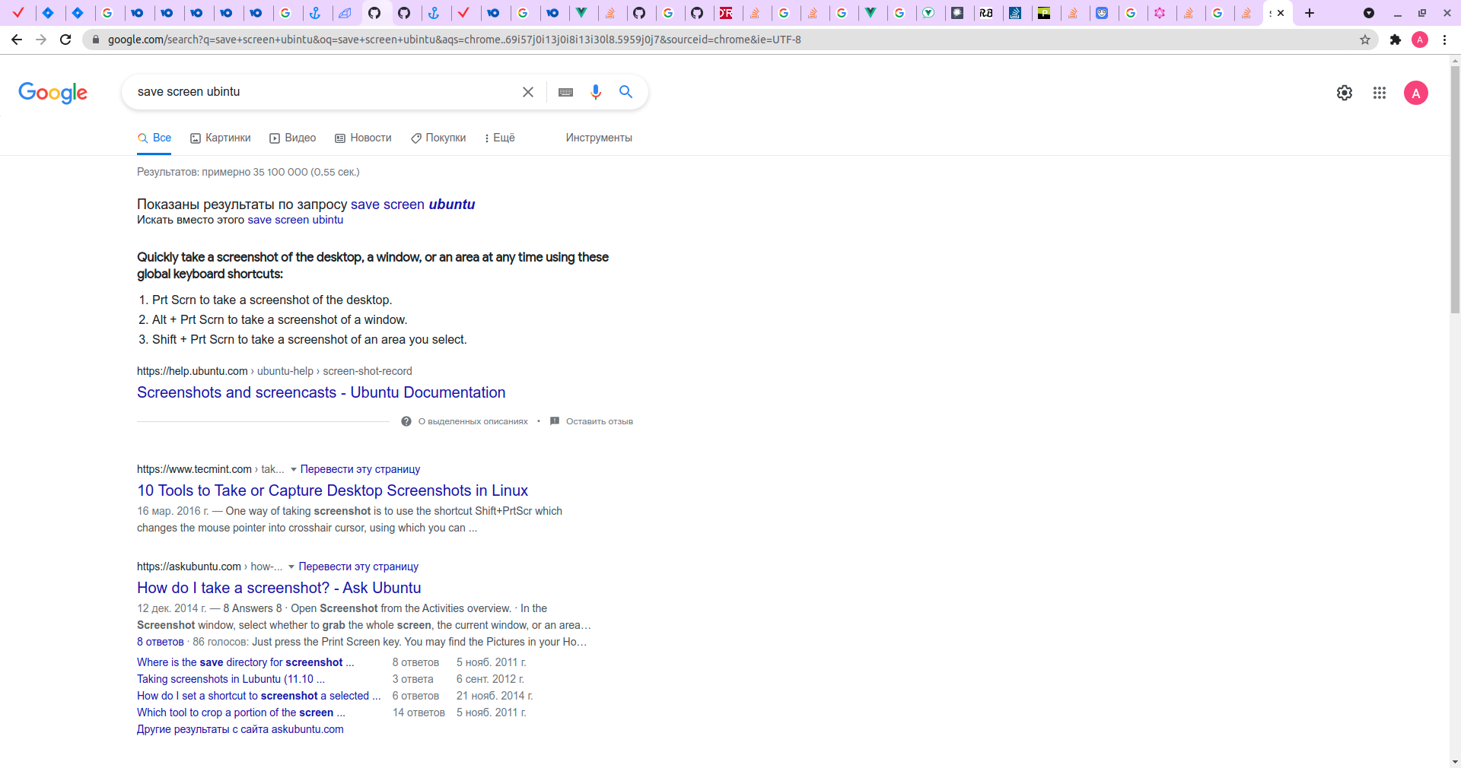This screenshot has width=1461, height=768.
Task: Click the help.ubuntu.com breadcrumb URL
Action: point(274,371)
